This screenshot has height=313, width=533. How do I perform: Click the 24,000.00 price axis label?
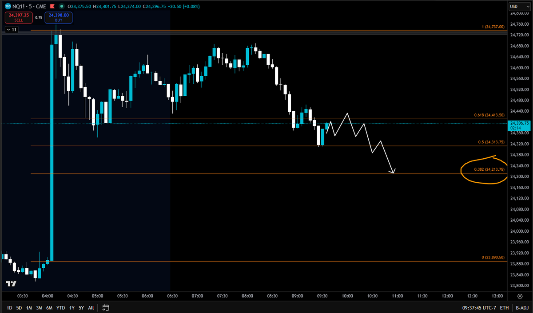click(x=519, y=231)
